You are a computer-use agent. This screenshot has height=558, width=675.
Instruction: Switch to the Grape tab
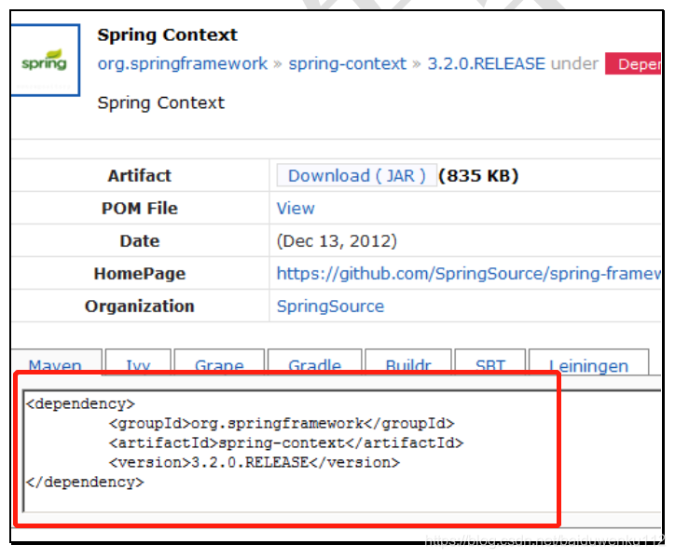point(219,363)
